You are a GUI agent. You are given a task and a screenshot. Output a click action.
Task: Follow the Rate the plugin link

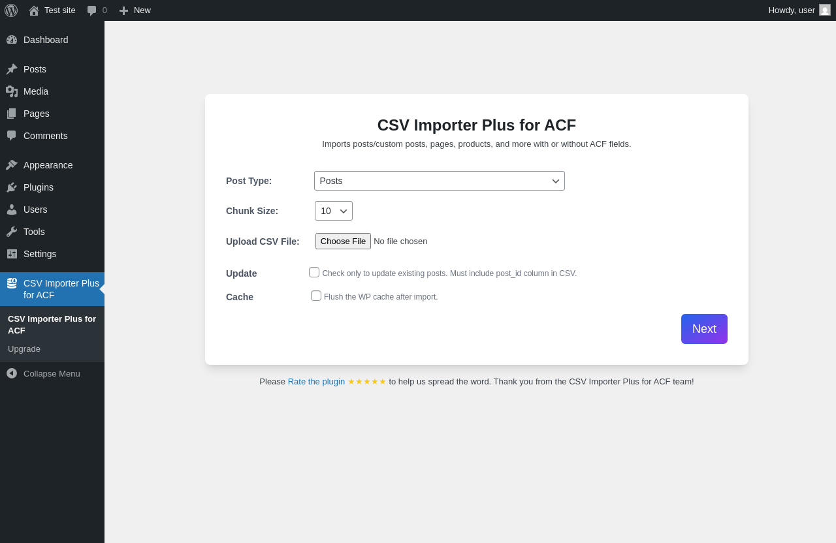pyautogui.click(x=316, y=381)
